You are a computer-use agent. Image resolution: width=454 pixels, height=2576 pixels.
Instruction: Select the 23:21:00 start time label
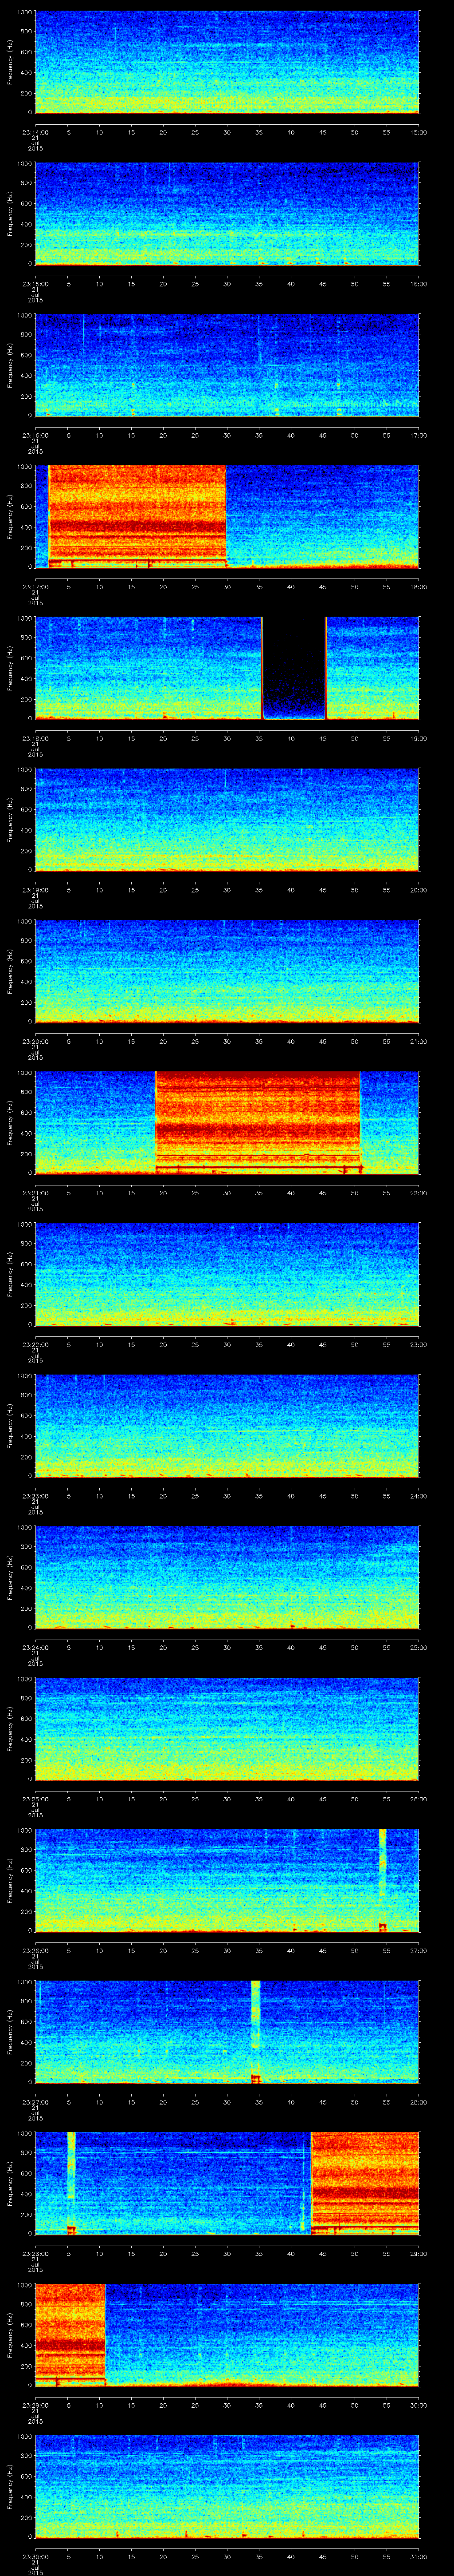(x=35, y=1192)
